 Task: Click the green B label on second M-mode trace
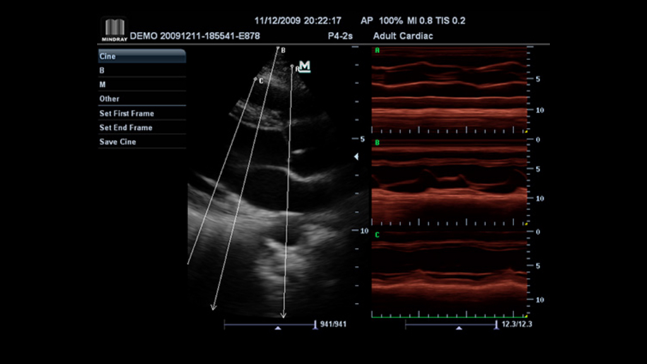coord(377,143)
